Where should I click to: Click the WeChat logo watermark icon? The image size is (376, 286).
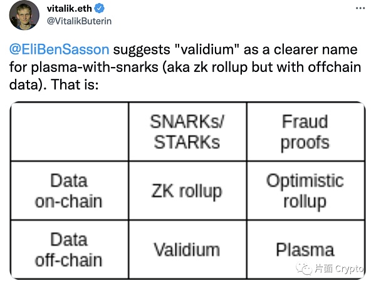point(304,268)
